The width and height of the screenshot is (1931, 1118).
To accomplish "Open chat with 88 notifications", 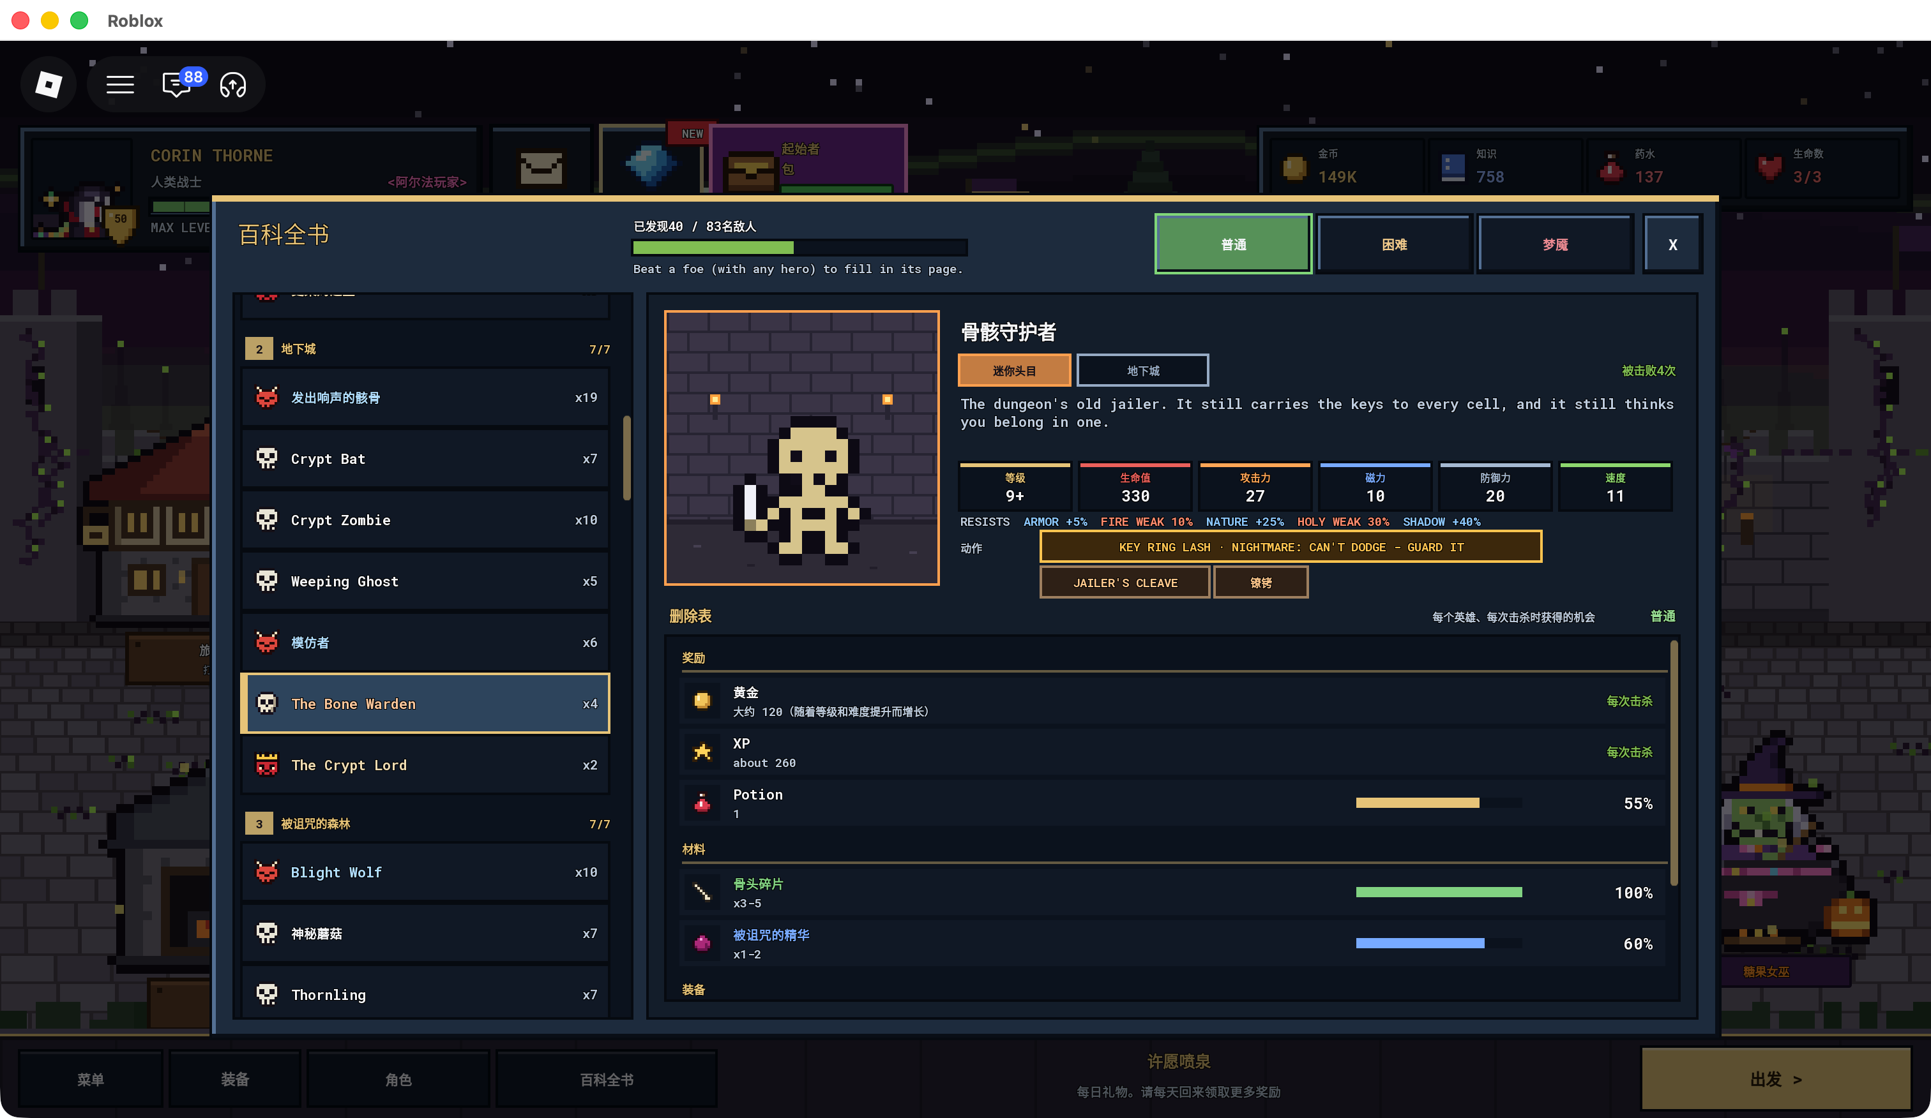I will (177, 84).
